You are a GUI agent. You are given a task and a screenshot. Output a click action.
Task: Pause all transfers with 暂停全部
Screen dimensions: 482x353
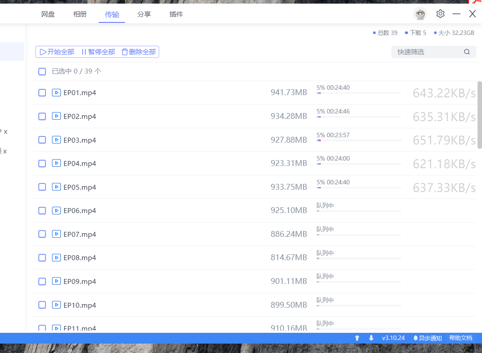[98, 52]
